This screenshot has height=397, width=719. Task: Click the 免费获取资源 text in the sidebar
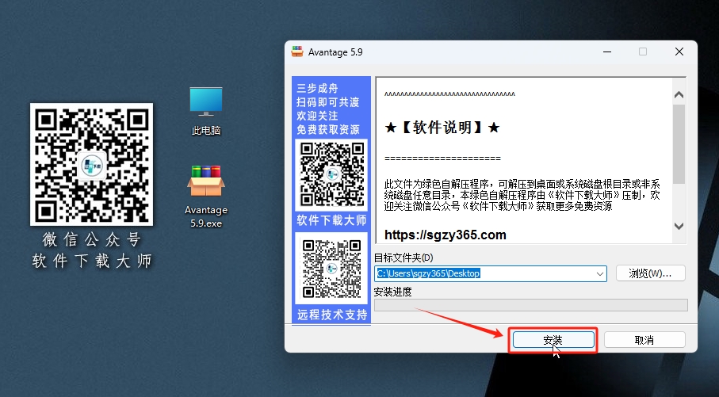(x=328, y=130)
